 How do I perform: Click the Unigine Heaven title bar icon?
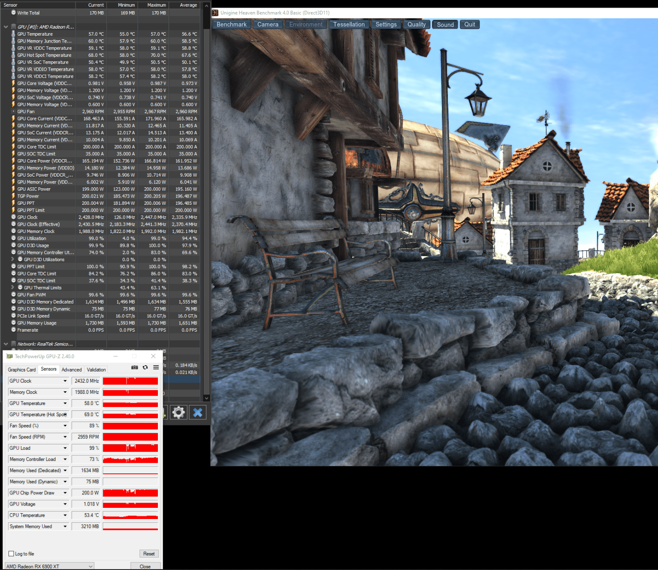215,13
